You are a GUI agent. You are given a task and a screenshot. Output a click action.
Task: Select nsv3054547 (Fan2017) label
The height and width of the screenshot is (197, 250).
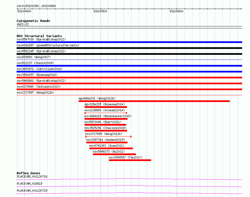coord(126,157)
